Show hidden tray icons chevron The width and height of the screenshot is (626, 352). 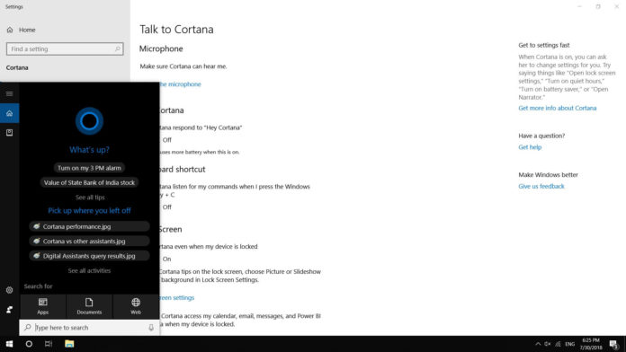click(538, 344)
